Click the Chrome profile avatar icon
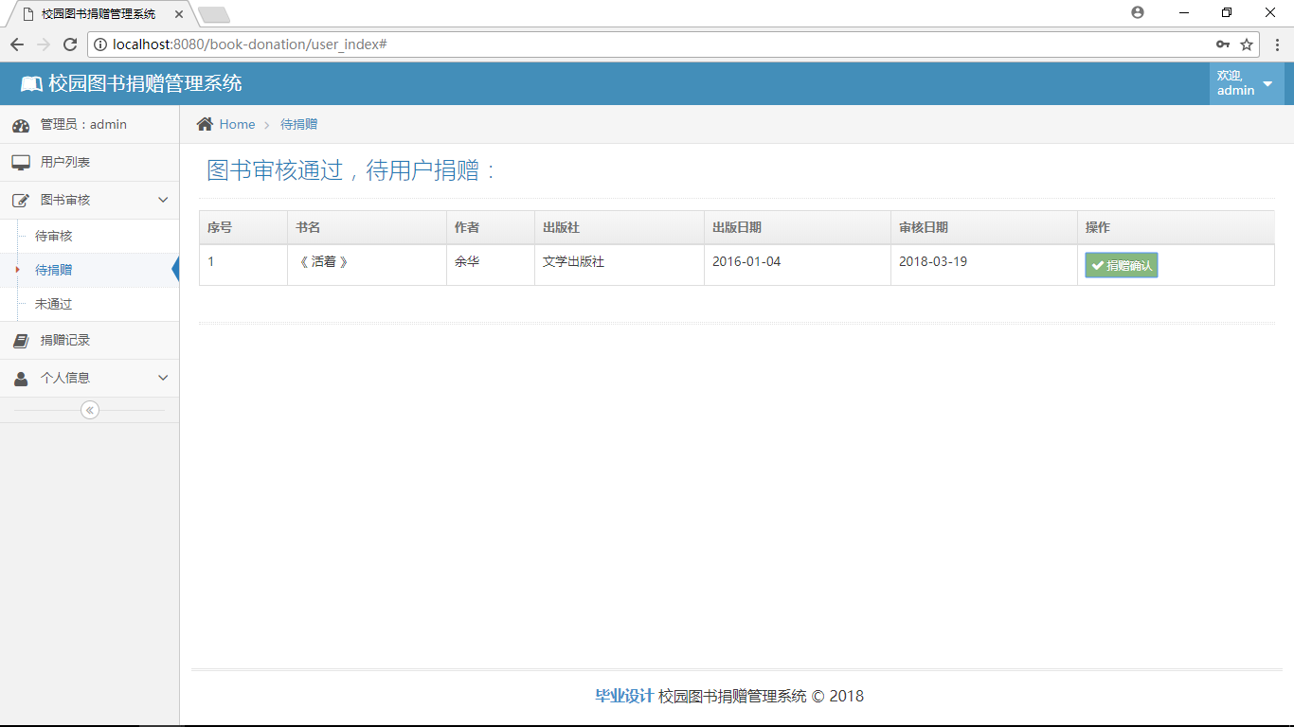Viewport: 1294px width, 727px height. [1138, 12]
